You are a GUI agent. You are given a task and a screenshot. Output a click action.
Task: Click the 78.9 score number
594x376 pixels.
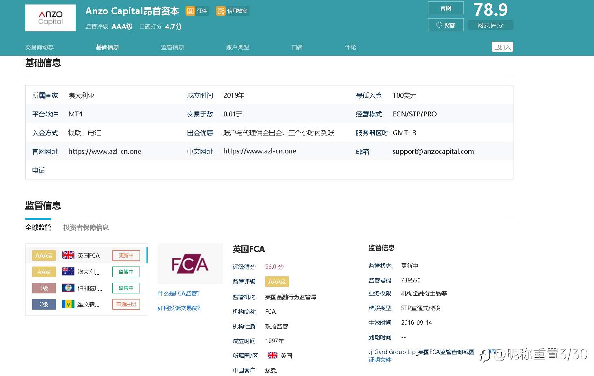point(491,10)
